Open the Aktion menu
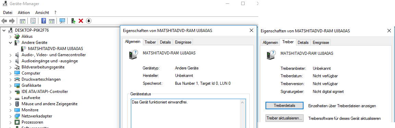This screenshot has height=128, width=395. (24, 13)
